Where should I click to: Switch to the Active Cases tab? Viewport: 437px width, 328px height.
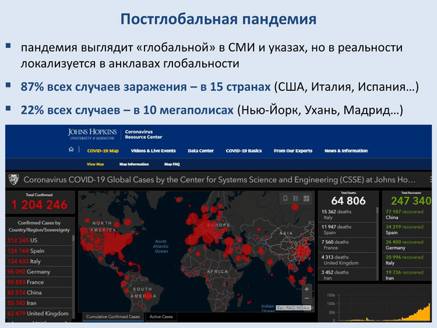161,317
